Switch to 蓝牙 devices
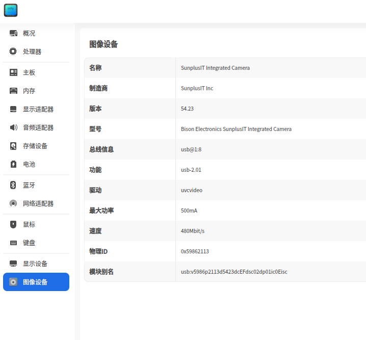 click(x=36, y=185)
